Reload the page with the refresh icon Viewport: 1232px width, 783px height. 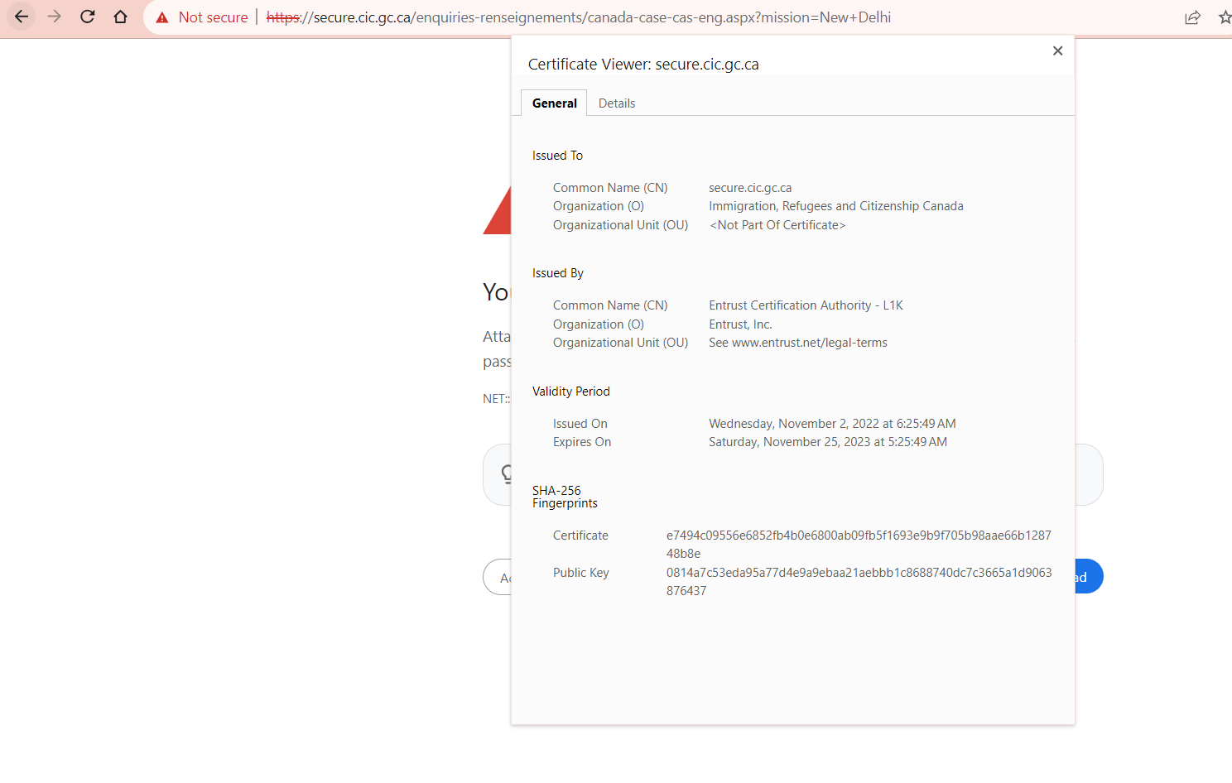(88, 17)
